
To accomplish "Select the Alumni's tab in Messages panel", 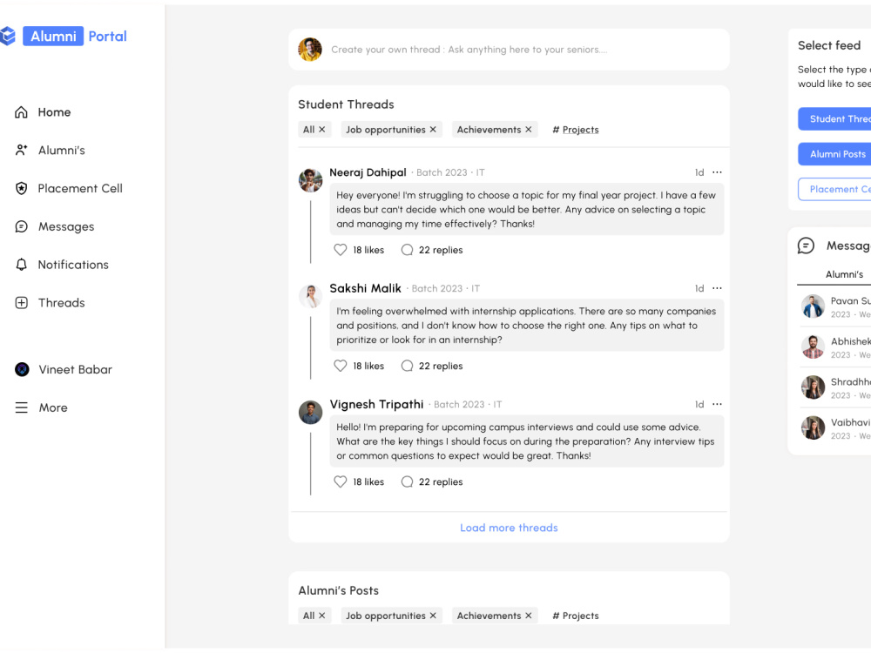I will click(844, 274).
